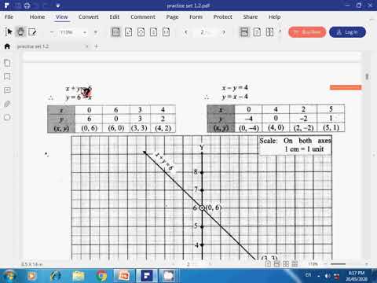Click the Home icon near tabs

click(x=7, y=46)
